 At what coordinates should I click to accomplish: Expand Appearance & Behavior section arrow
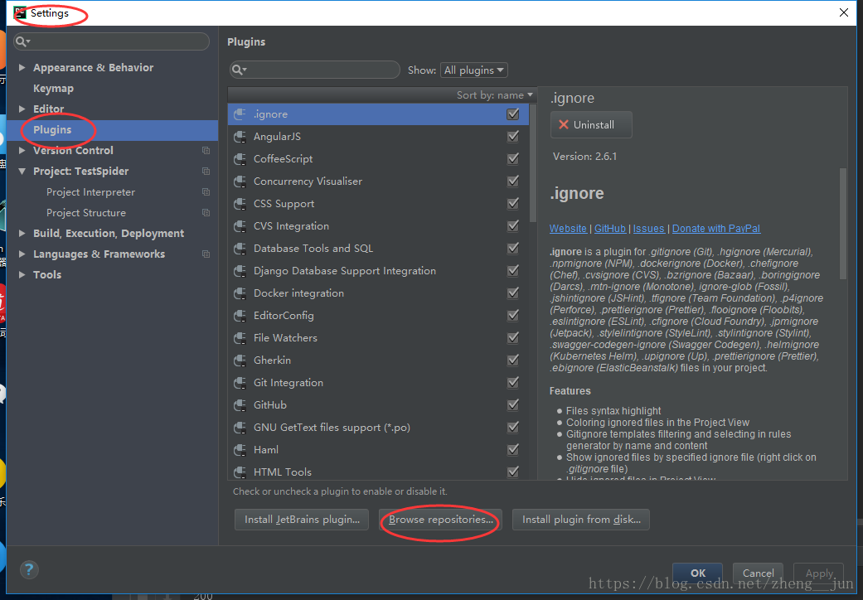coord(22,67)
